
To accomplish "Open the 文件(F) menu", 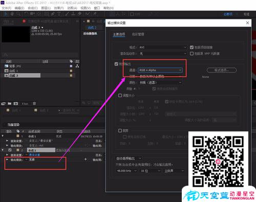I will click(x=6, y=8).
